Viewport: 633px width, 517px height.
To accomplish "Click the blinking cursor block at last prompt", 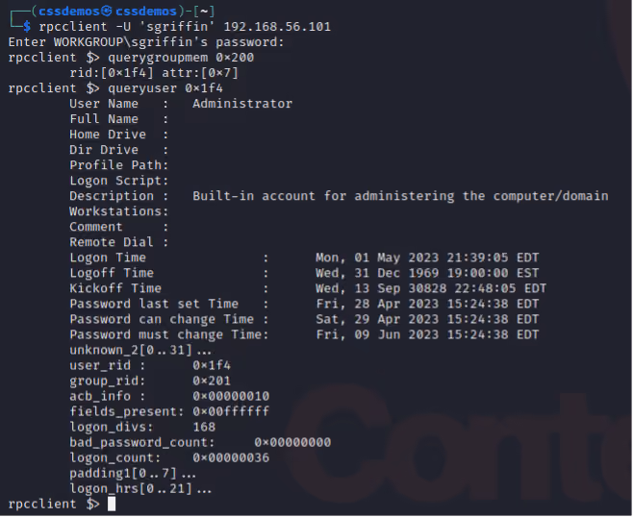I will click(x=112, y=505).
